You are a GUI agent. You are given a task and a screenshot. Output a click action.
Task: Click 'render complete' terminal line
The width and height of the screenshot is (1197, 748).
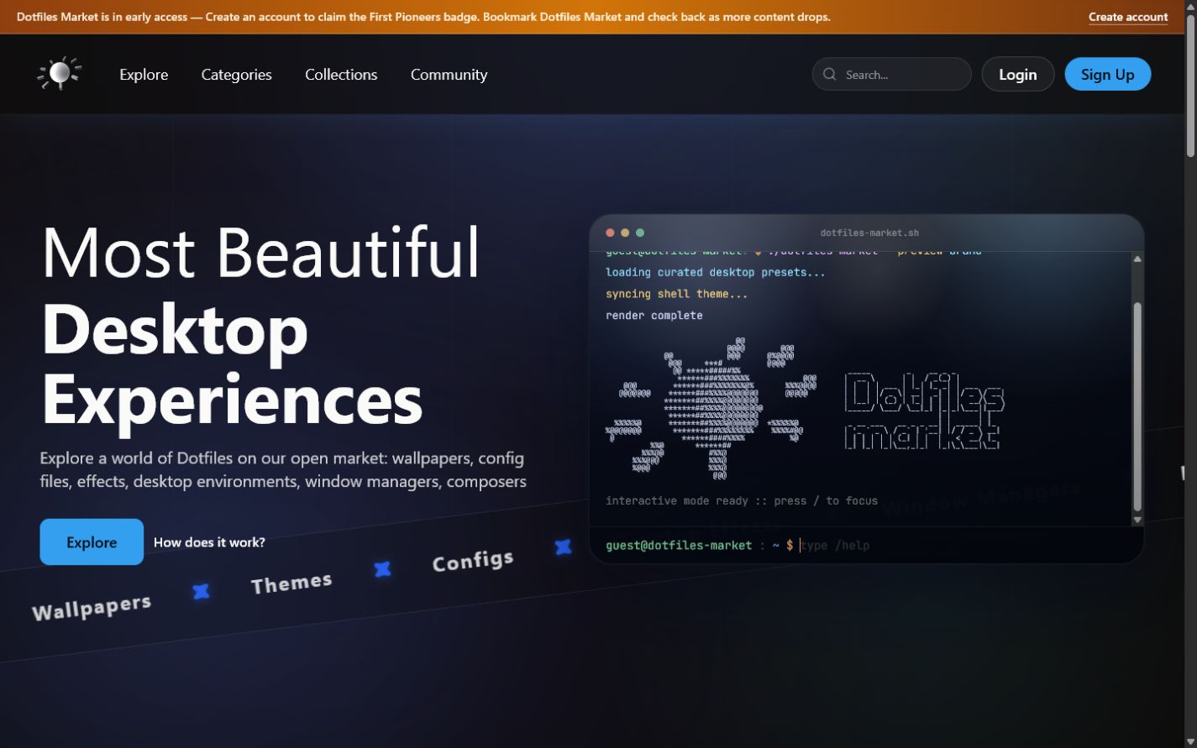[x=654, y=316]
